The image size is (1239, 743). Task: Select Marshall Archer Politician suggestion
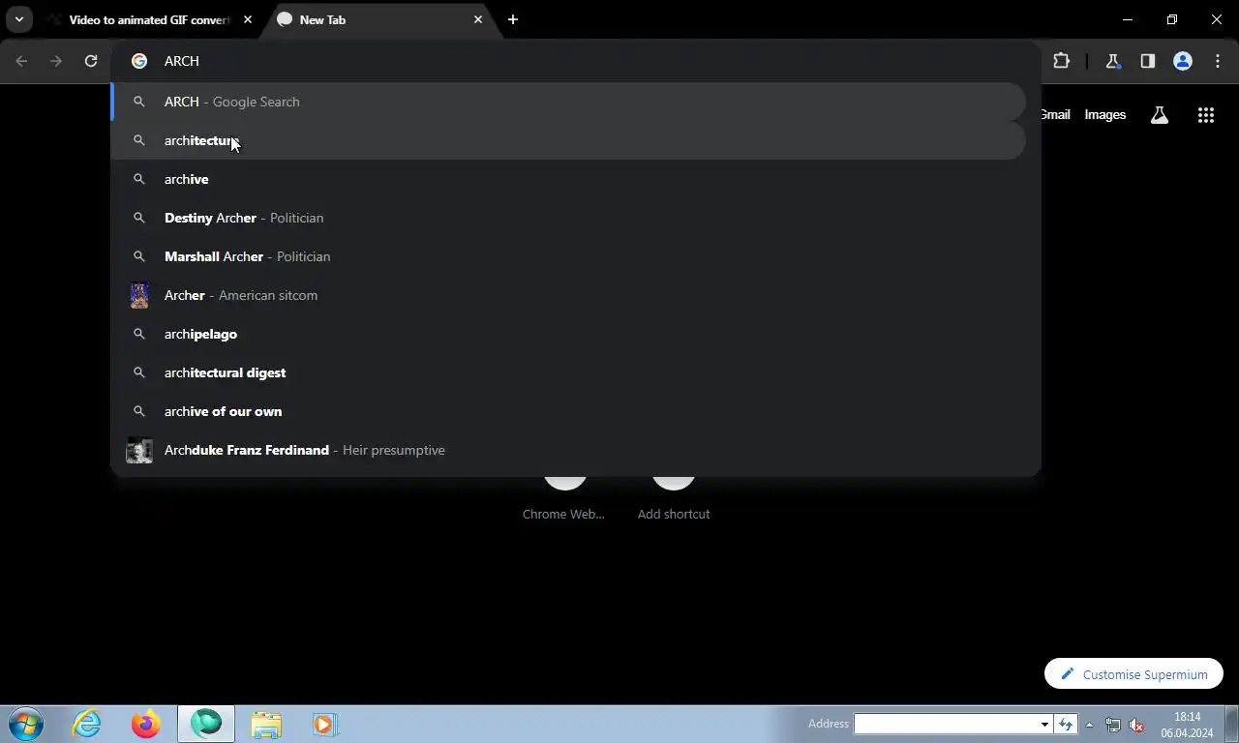pos(568,256)
